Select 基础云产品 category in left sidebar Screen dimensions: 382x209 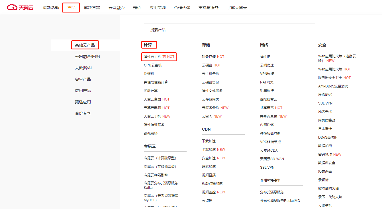[x=85, y=45]
